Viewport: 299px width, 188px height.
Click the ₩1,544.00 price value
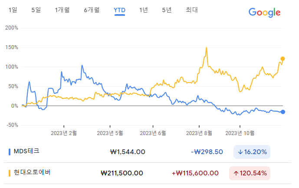pyautogui.click(x=128, y=152)
